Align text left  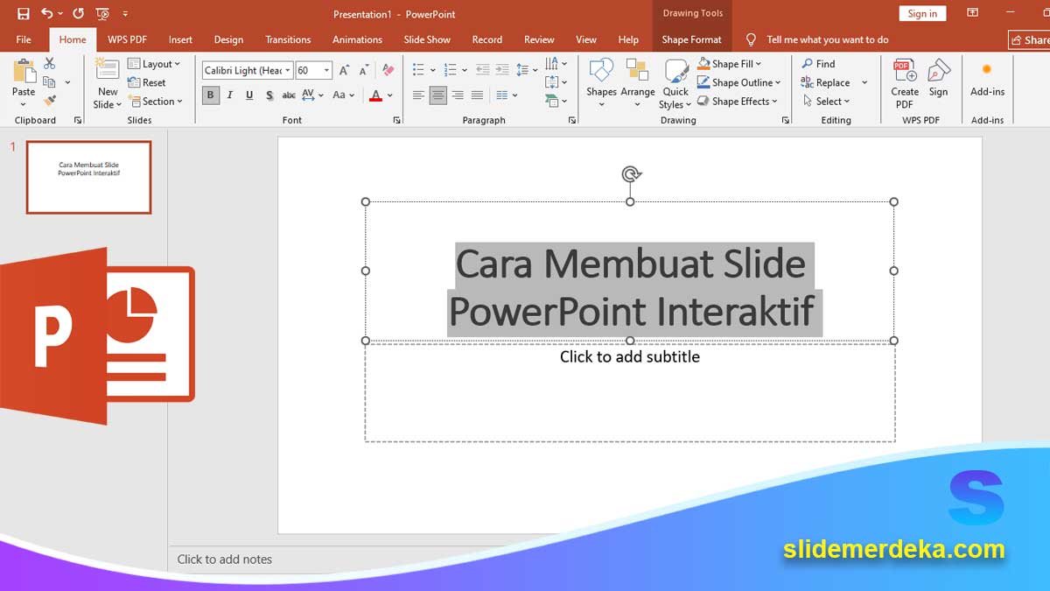click(418, 95)
